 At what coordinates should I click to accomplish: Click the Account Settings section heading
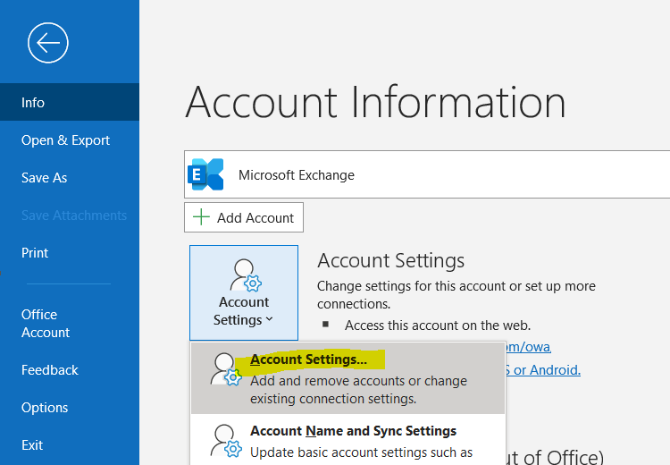pos(391,260)
